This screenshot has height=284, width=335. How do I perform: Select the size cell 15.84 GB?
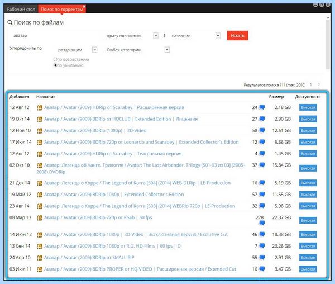(x=281, y=165)
